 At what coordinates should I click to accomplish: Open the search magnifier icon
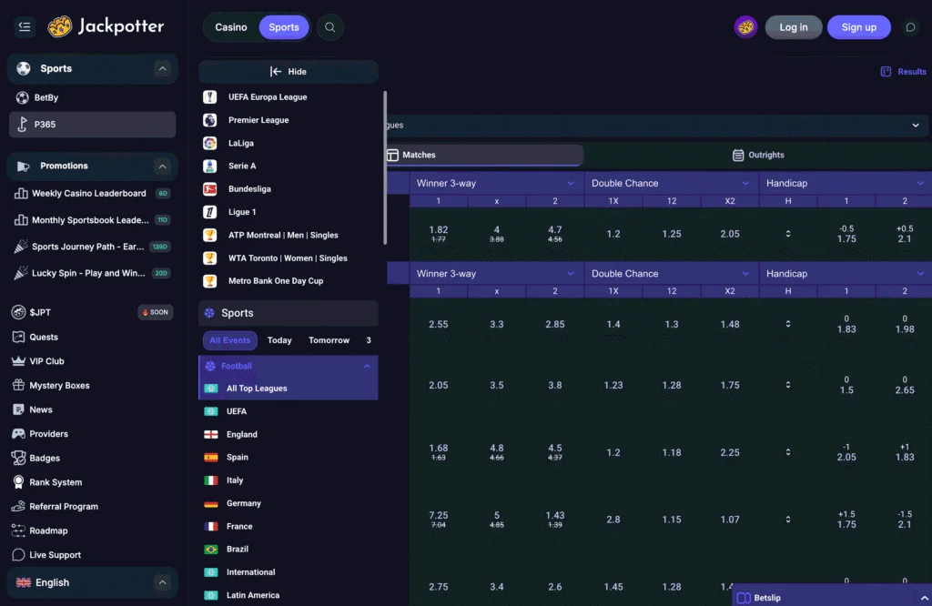329,27
